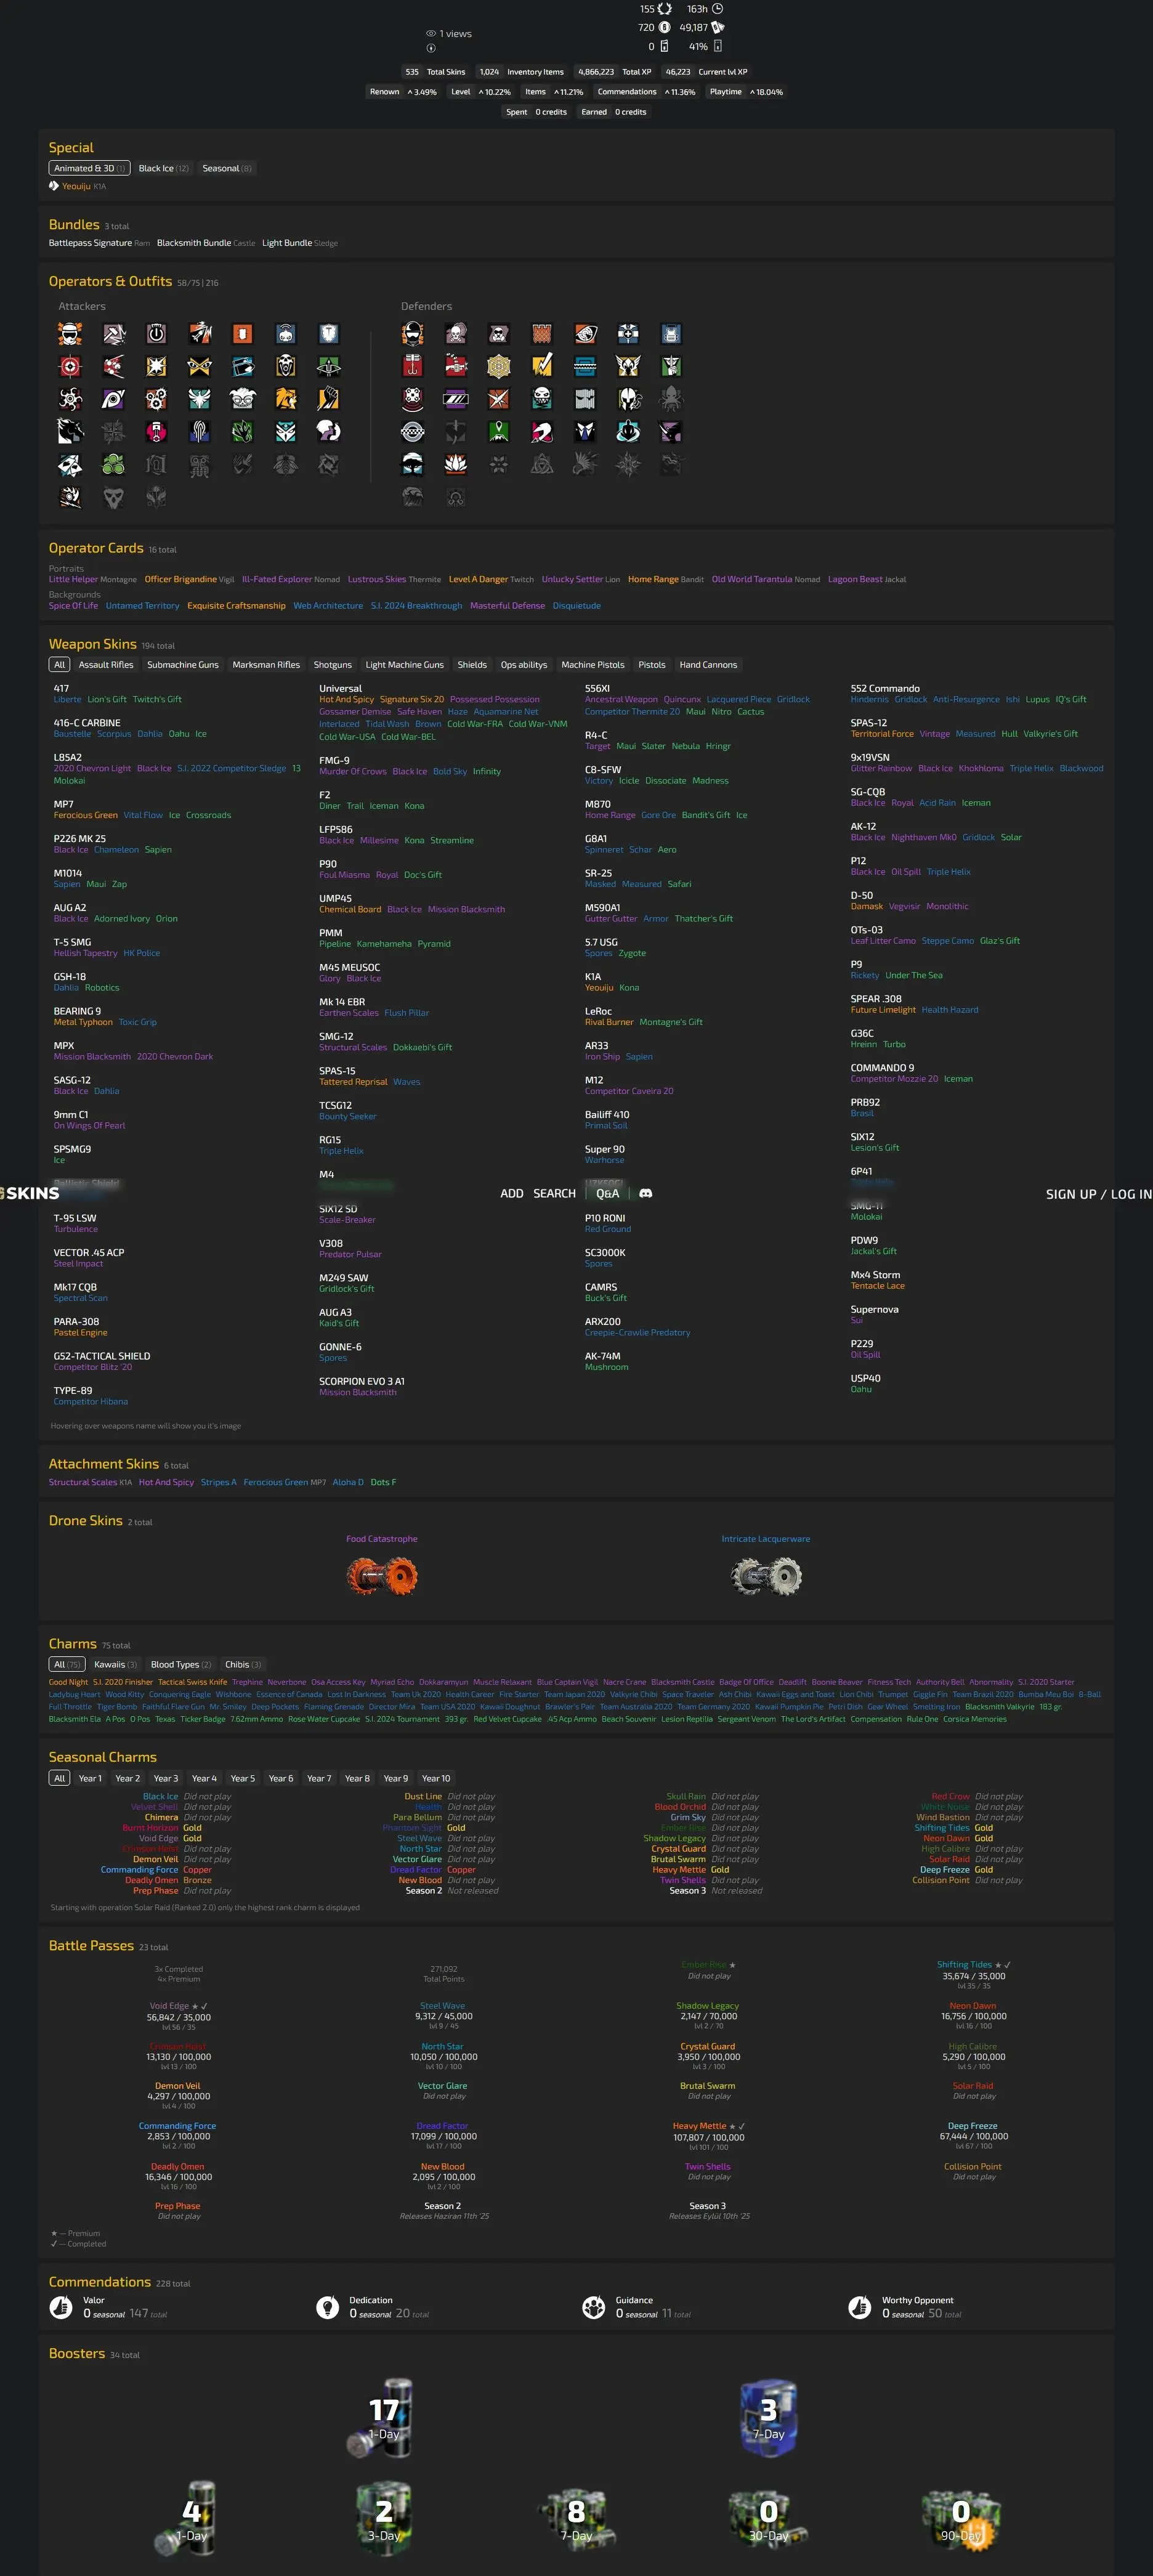1153x2576 pixels.
Task: Show Black Ice special skins filter
Action: (163, 168)
